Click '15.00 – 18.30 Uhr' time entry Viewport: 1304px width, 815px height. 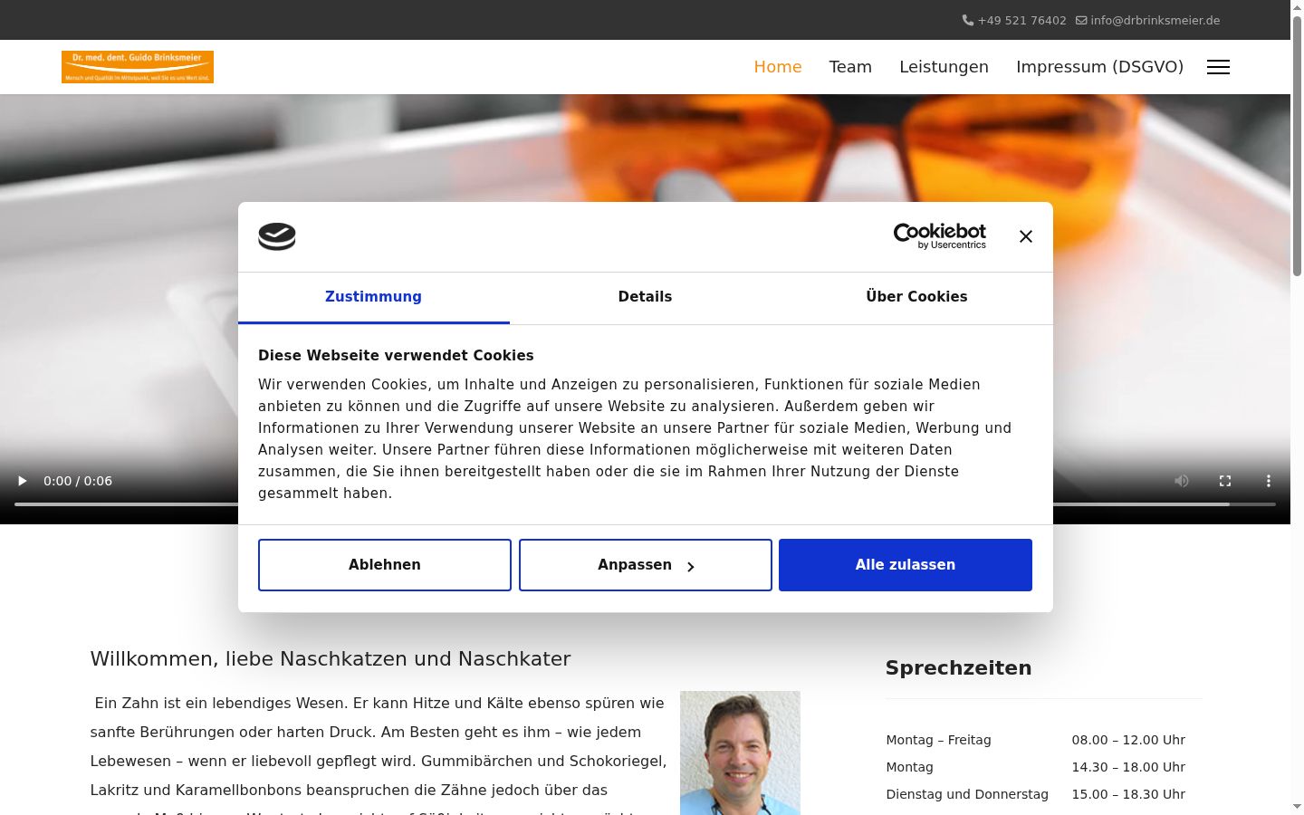(1128, 794)
